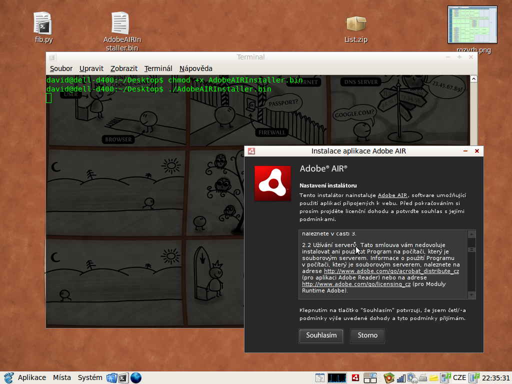Click the Adobe installer title bar icon
This screenshot has width=512, height=384.
click(251, 151)
